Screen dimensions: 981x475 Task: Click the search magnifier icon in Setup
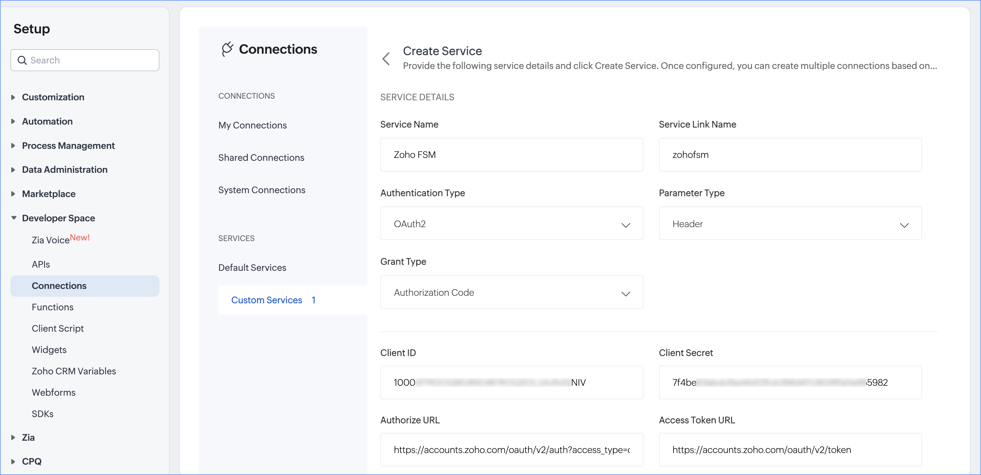tap(22, 61)
